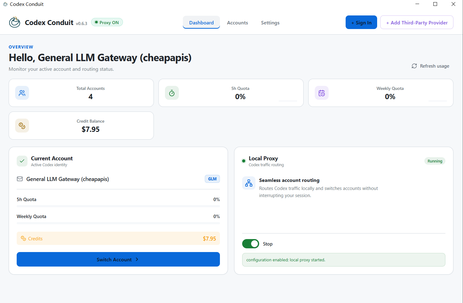Minimize the Codex Conduit window
Image resolution: width=463 pixels, height=303 pixels.
[417, 4]
